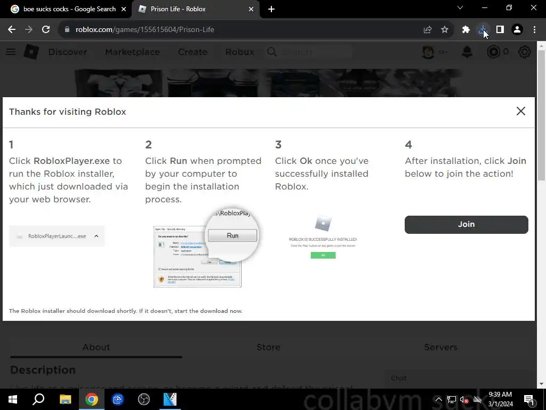Click the browser back arrow
The width and height of the screenshot is (546, 410).
click(x=12, y=30)
